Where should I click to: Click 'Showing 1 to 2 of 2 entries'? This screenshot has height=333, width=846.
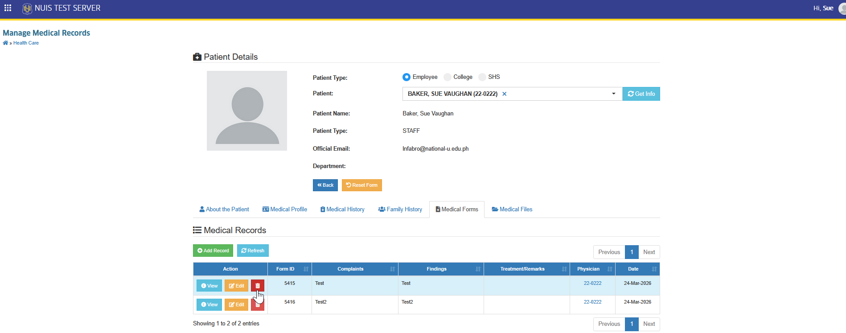point(226,324)
